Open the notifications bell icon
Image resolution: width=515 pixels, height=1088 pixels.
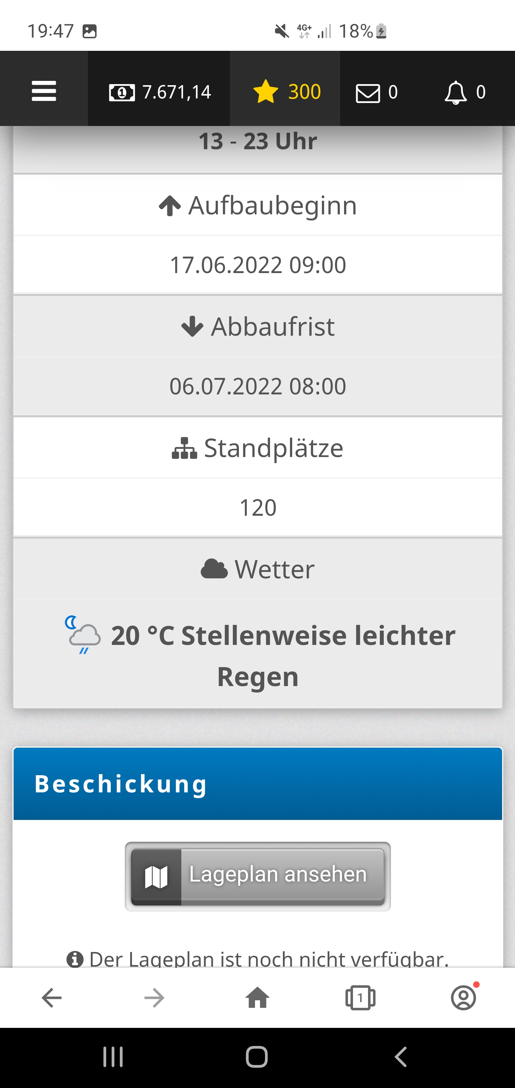pyautogui.click(x=464, y=92)
